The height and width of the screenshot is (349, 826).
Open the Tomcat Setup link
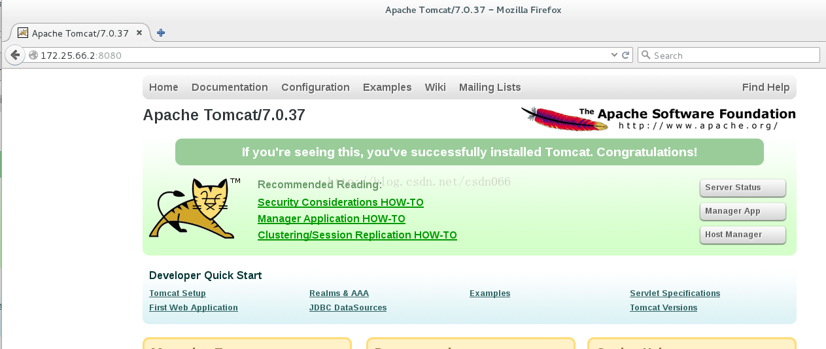click(x=177, y=293)
